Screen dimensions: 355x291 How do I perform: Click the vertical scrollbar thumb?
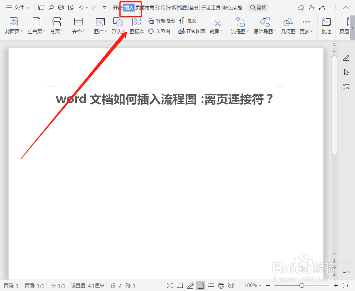click(x=334, y=105)
